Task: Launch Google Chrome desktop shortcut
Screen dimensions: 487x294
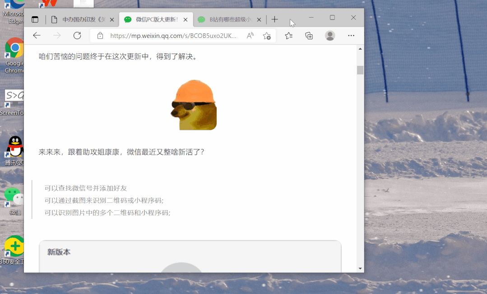Action: pos(14,47)
